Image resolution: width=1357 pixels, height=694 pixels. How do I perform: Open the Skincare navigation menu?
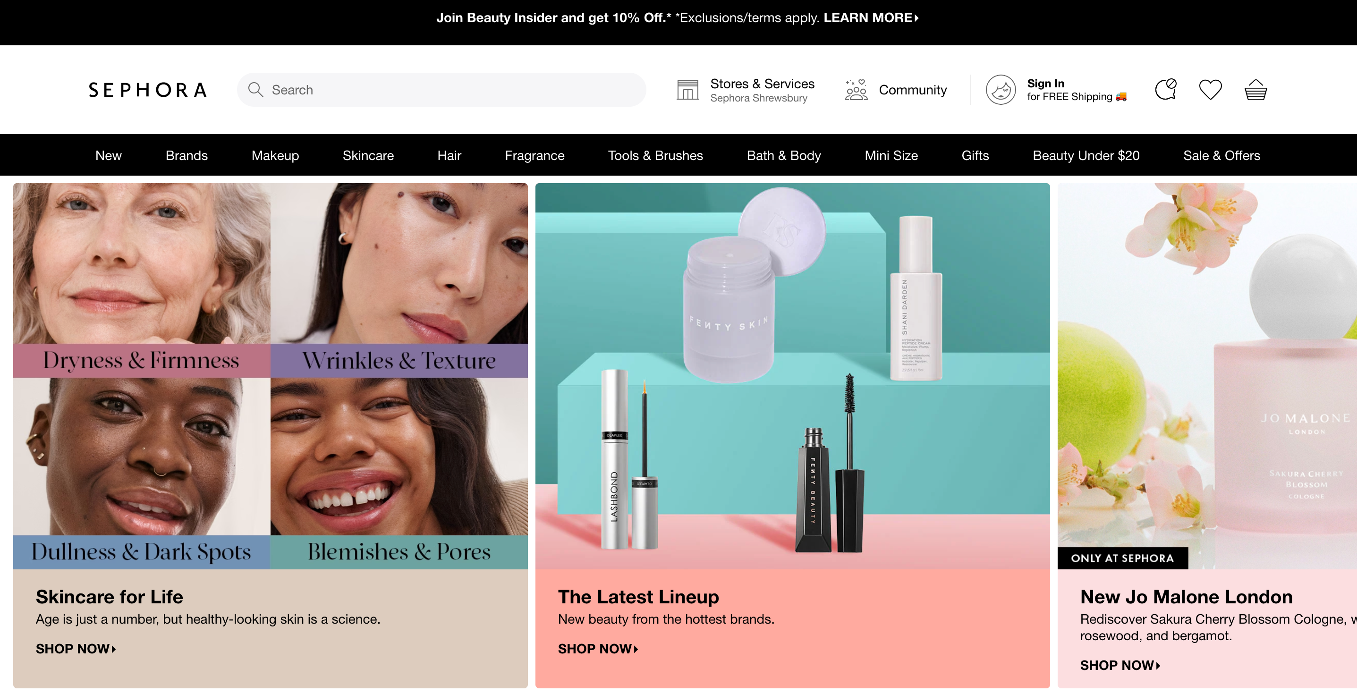click(368, 155)
